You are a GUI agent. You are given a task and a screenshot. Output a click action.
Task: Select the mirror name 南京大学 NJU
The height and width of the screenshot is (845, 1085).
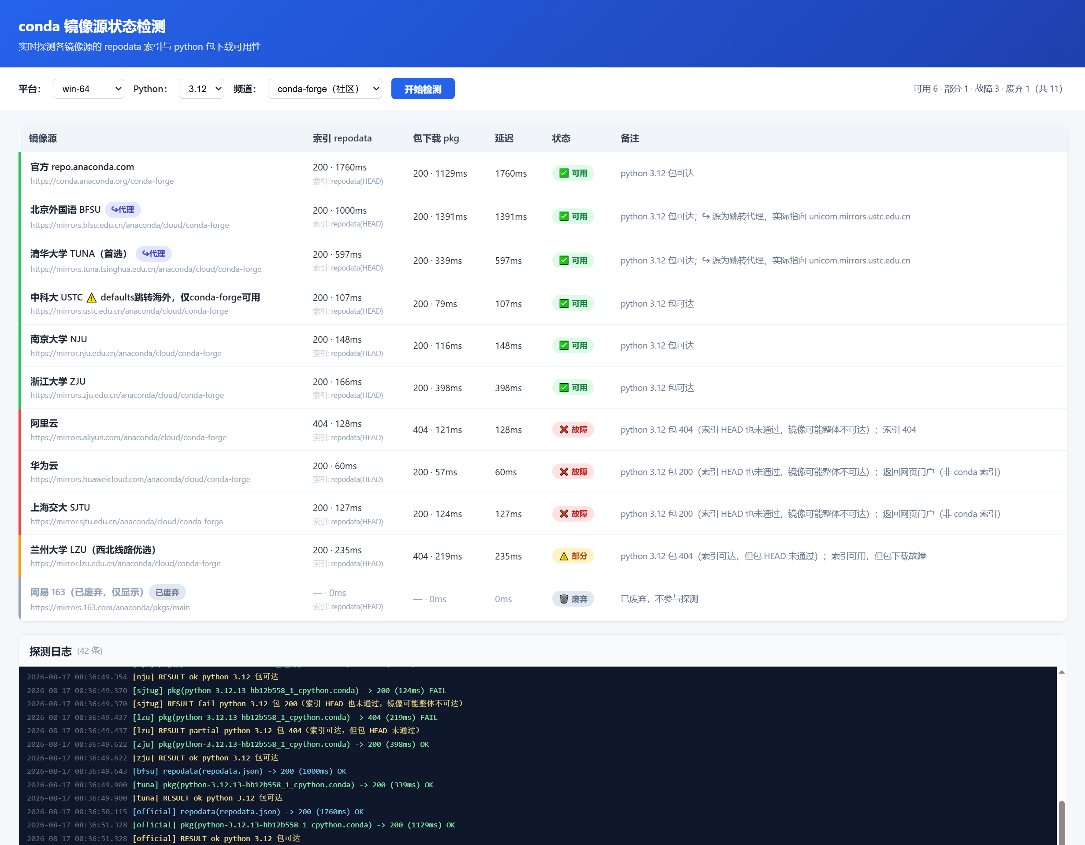pos(59,339)
